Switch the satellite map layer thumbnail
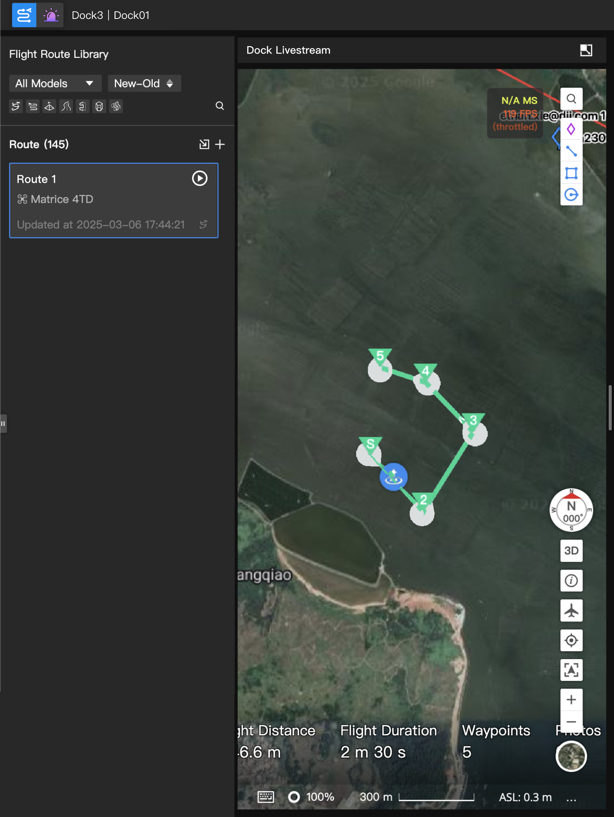 click(x=571, y=756)
